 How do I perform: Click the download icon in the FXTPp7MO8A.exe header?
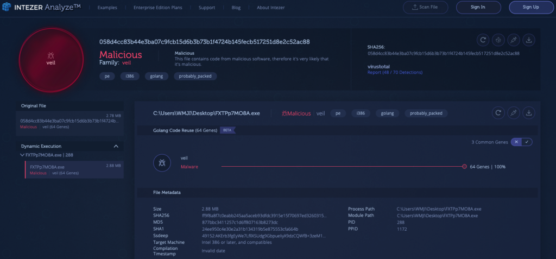pos(529,113)
